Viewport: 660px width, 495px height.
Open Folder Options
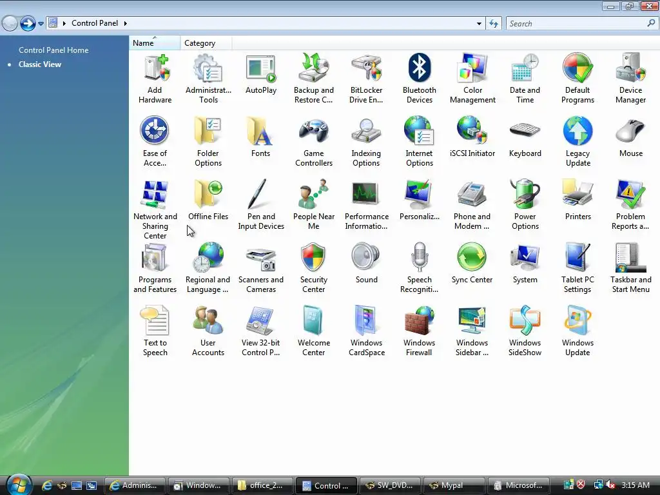coord(208,142)
